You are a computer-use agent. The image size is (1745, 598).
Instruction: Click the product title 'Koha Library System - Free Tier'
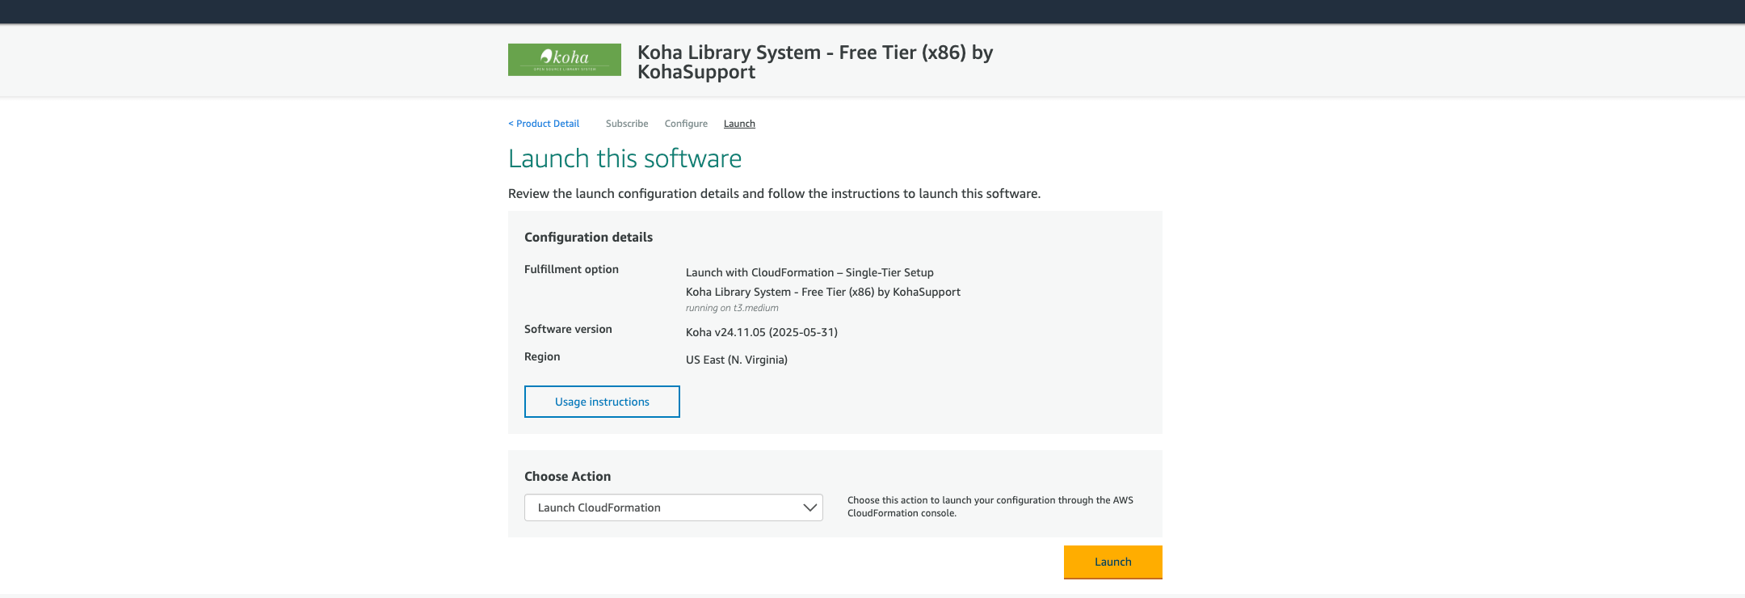click(815, 62)
